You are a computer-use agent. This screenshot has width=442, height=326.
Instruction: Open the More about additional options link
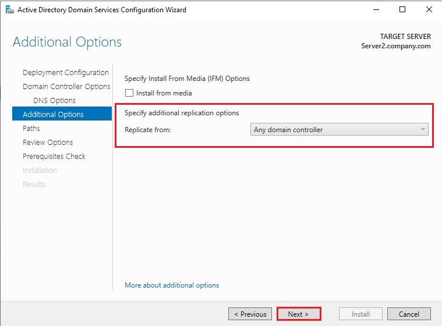point(172,285)
